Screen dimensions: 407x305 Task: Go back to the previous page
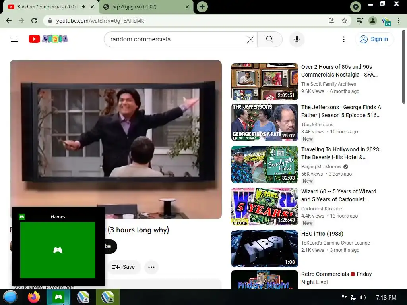9,21
